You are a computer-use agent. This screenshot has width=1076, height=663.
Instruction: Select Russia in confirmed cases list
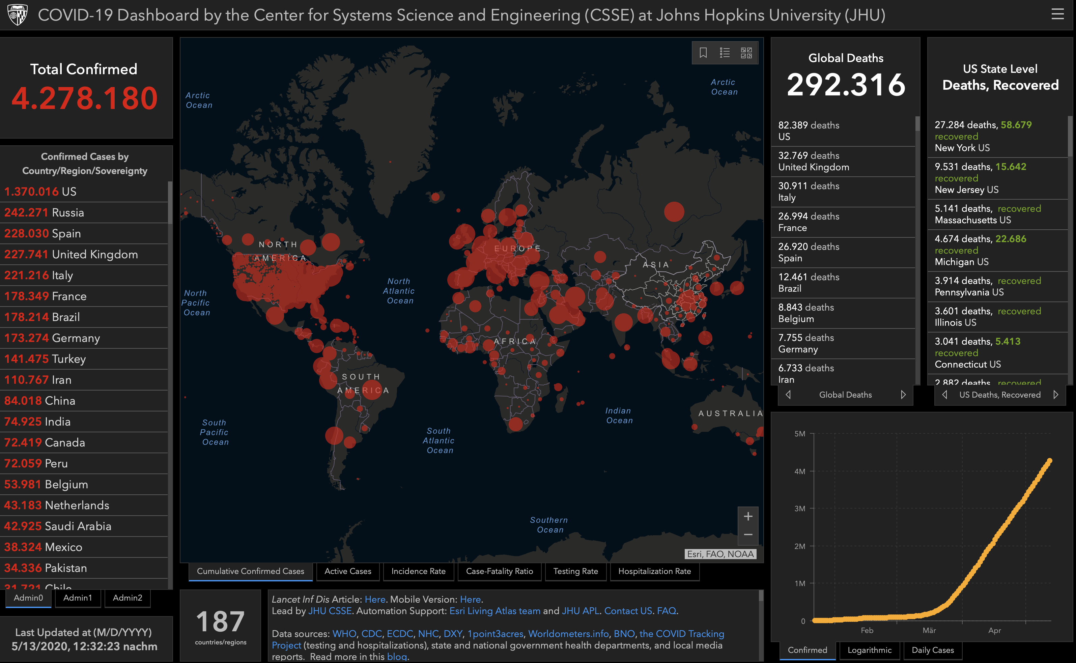click(x=67, y=213)
